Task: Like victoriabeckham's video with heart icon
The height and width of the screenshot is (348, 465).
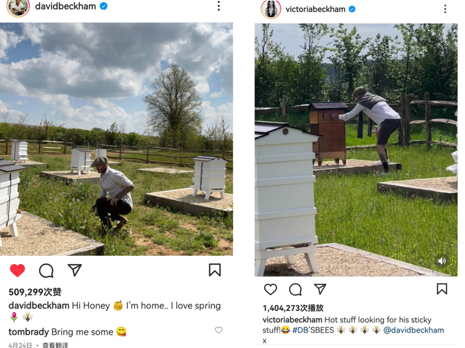Action: click(x=270, y=289)
